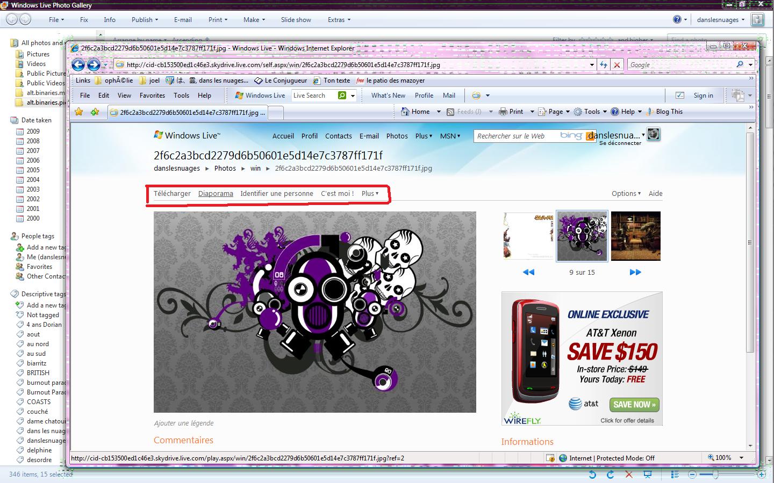The height and width of the screenshot is (483, 774).
Task: Click the C'est moi ! link
Action: (338, 194)
